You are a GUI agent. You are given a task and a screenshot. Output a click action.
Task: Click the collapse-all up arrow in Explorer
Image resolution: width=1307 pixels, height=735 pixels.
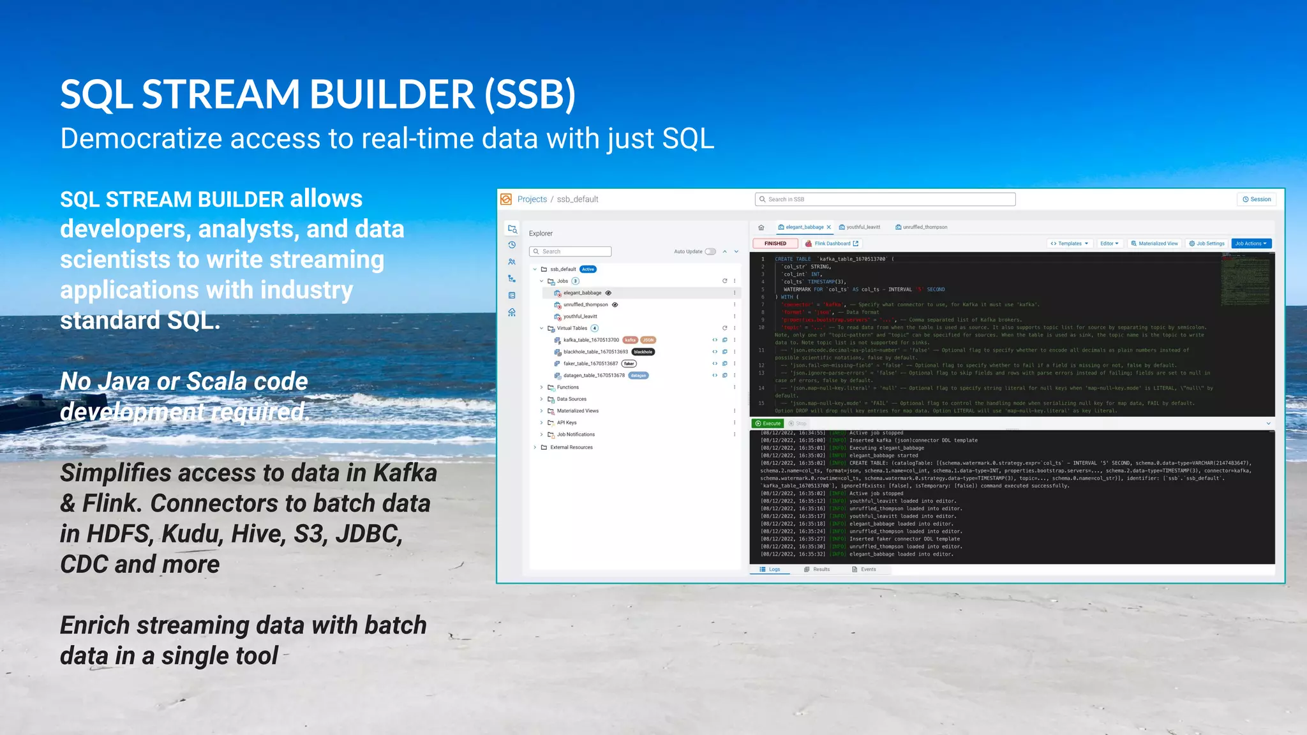coord(725,251)
